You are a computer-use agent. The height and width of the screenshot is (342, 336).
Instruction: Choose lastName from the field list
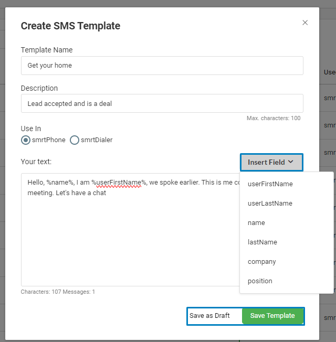[262, 242]
